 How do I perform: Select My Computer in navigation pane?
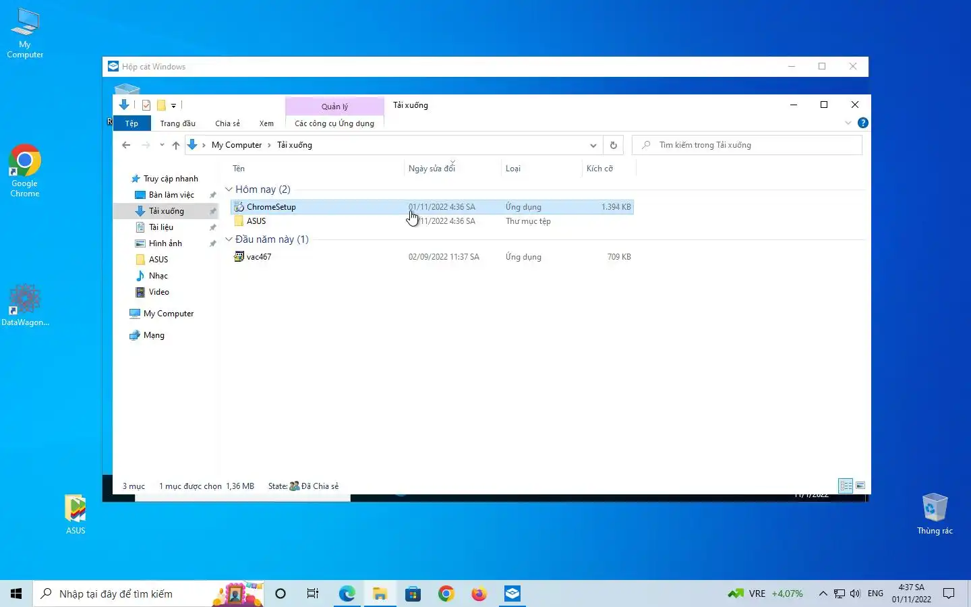click(169, 314)
